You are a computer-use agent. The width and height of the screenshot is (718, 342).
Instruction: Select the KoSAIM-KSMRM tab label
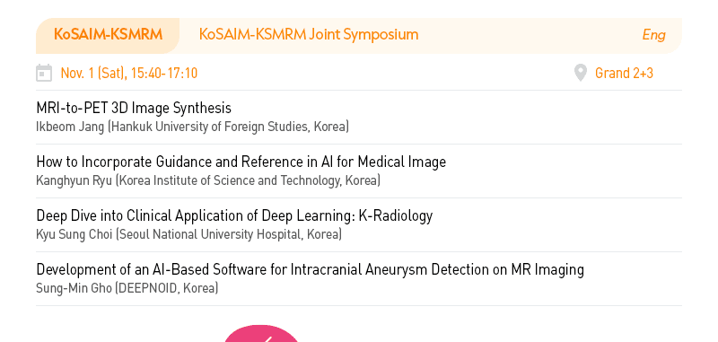108,35
